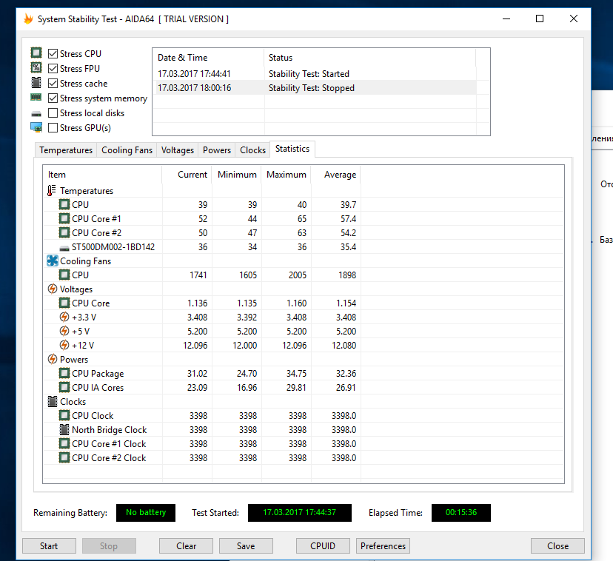
Task: Click the Powers group icon
Action: pyautogui.click(x=52, y=359)
